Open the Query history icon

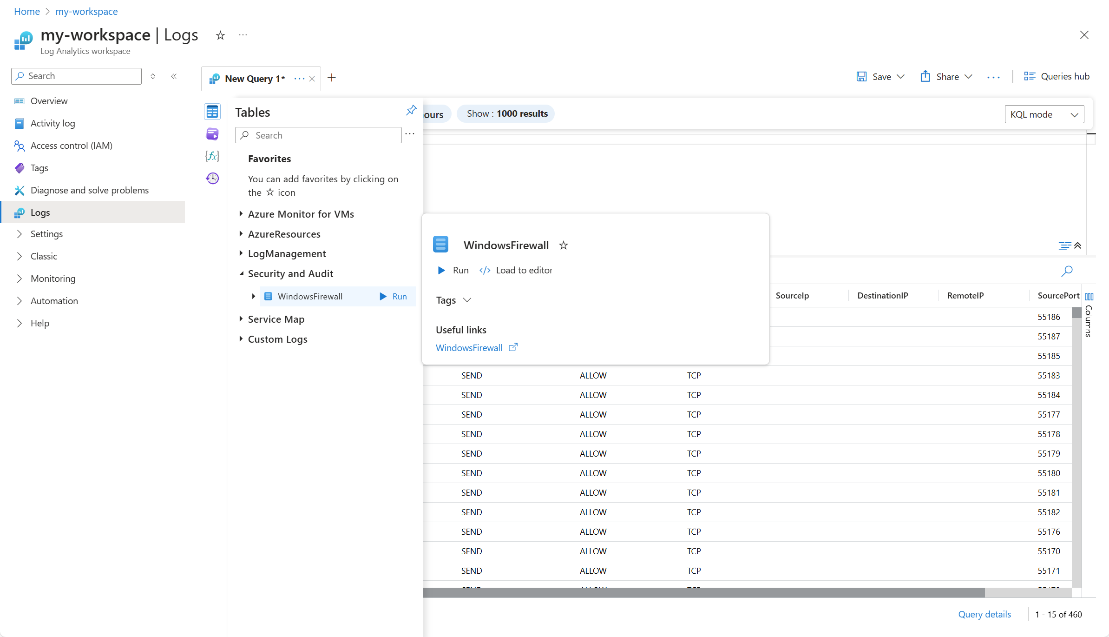212,178
